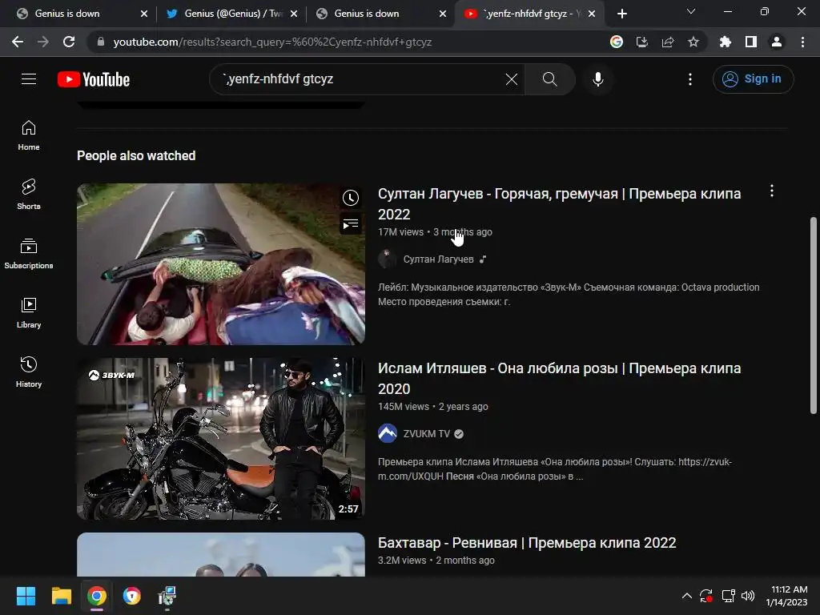Click the Google icon in address bar

616,42
